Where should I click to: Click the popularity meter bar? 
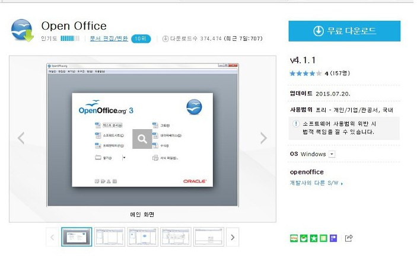[70, 39]
